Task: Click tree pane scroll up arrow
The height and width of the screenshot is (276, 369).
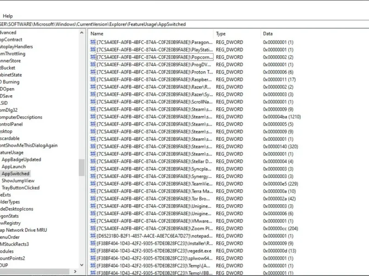Action: 82,33
